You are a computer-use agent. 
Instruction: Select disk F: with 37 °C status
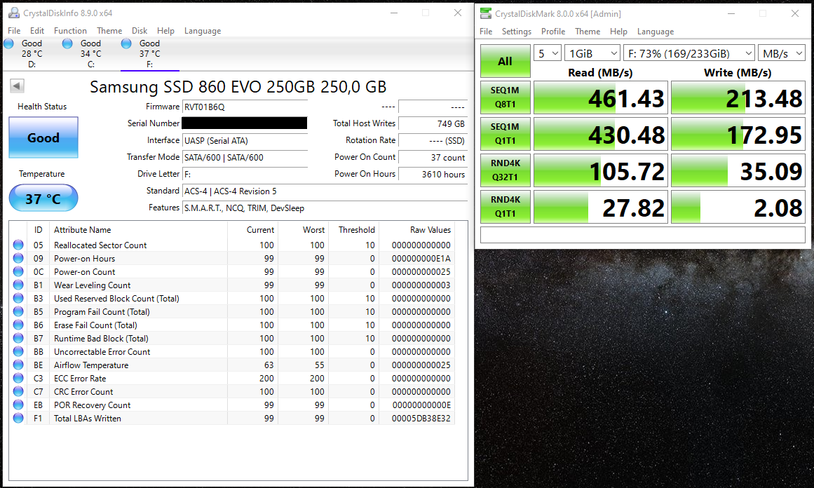[149, 53]
